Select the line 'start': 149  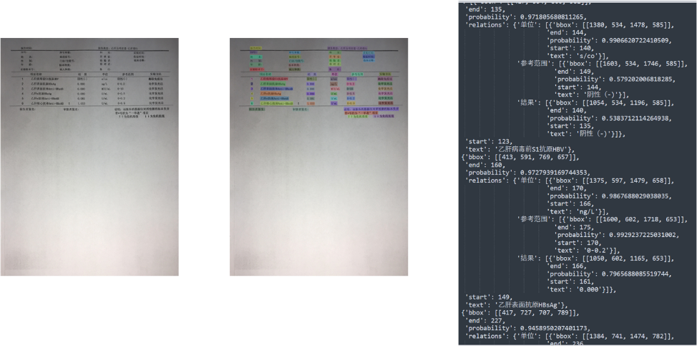pos(488,297)
